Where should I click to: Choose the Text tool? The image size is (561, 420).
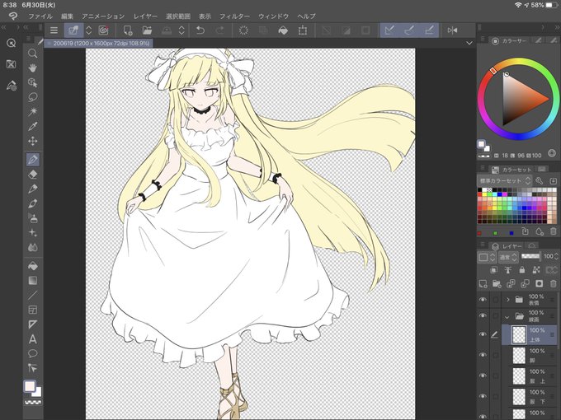click(33, 338)
